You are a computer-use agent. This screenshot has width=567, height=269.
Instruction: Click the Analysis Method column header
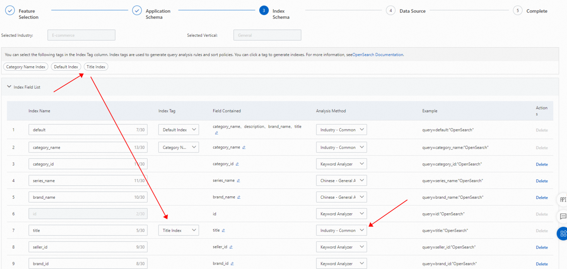331,111
